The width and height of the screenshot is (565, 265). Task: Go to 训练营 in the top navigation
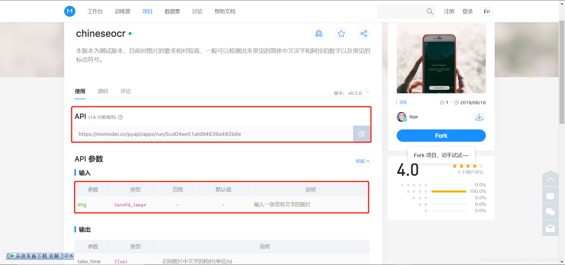coord(122,11)
